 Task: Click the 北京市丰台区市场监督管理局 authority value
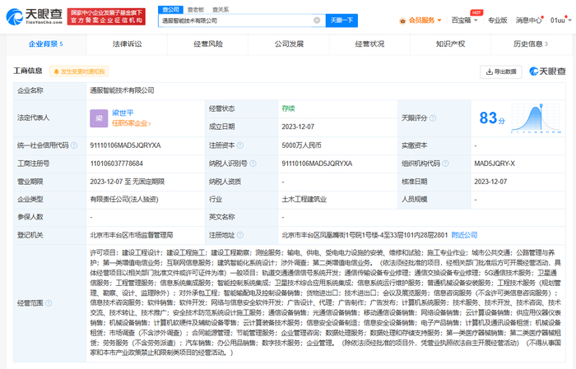point(132,235)
